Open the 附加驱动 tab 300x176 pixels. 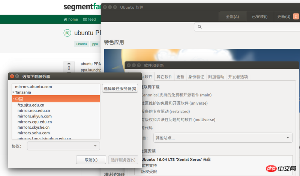216,77
